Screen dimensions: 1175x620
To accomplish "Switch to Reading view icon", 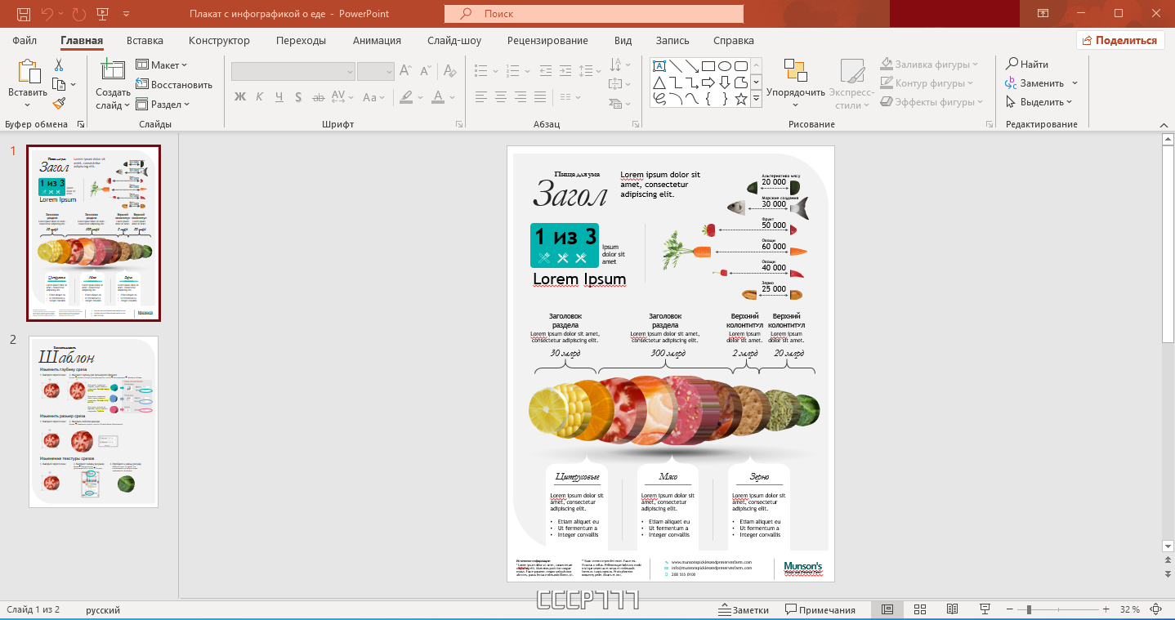I will 952,609.
